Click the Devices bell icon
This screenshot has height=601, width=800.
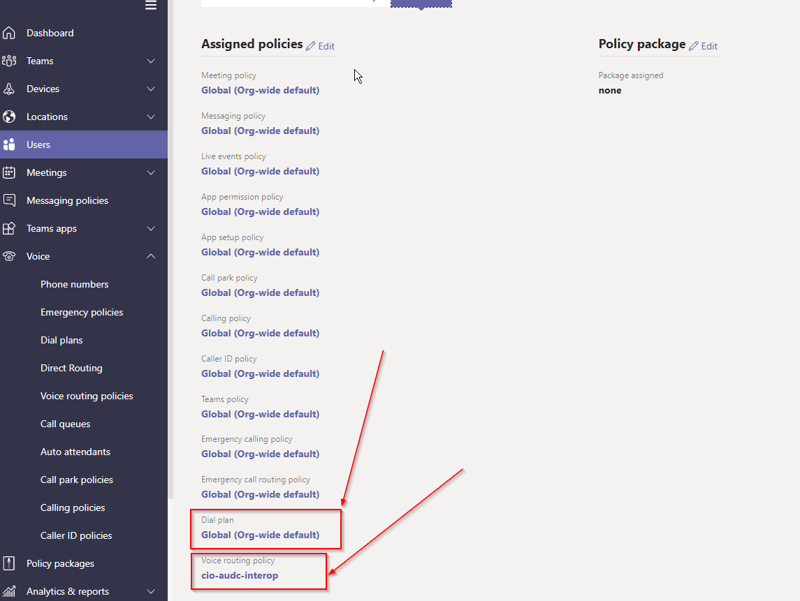click(8, 89)
